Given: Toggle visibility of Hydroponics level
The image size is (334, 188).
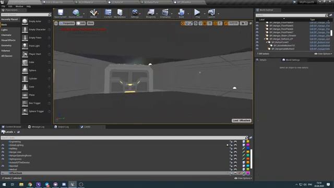Looking at the screenshot, I should tap(3, 159).
